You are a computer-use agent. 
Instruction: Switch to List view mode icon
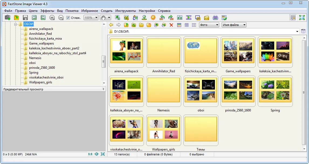coord(194,25)
